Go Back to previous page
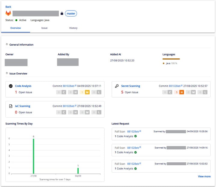Screen dimensions: 216x187 pyautogui.click(x=8, y=7)
